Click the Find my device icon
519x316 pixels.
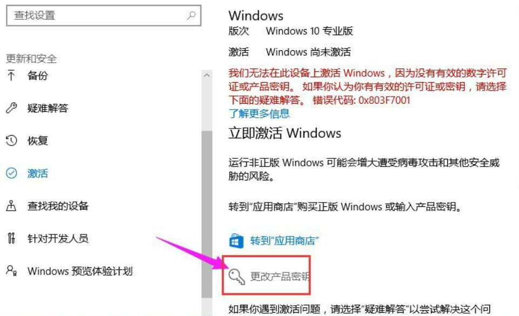click(11, 205)
